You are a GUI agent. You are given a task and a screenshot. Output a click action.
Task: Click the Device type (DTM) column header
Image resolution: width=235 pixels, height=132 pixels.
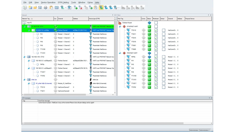click(x=101, y=19)
